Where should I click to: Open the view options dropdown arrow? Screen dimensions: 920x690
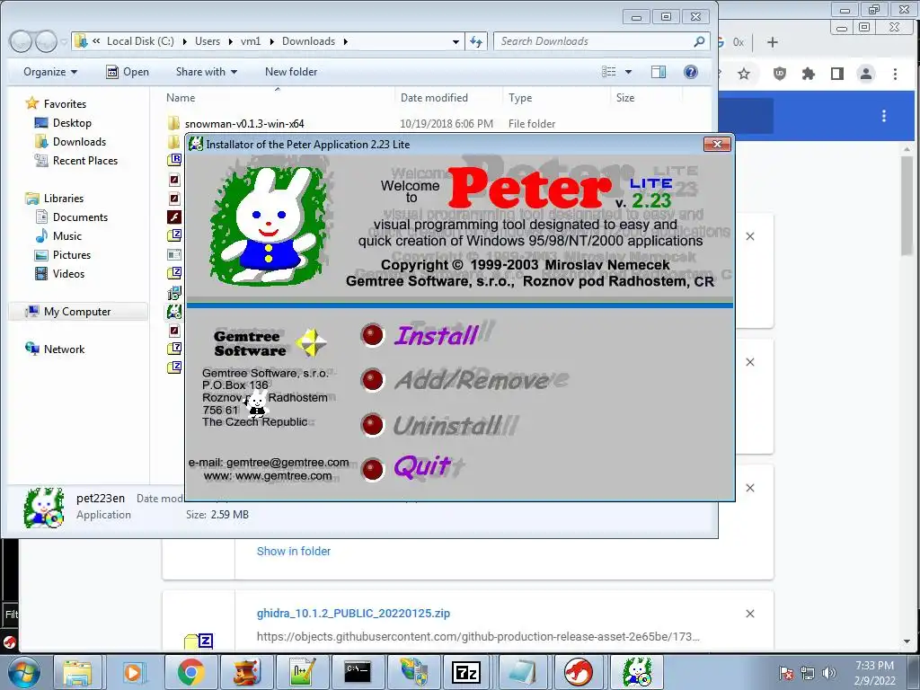tap(628, 72)
